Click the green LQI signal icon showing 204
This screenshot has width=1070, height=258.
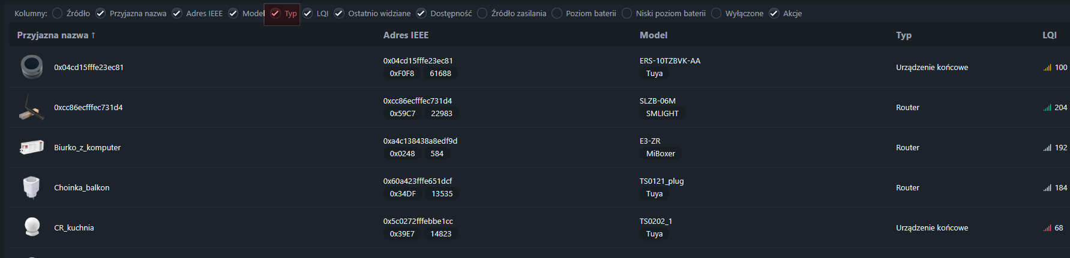[x=1047, y=108]
